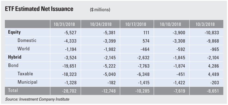Select the Bond row label
This screenshot has height=105, width=228.
pos(13,65)
